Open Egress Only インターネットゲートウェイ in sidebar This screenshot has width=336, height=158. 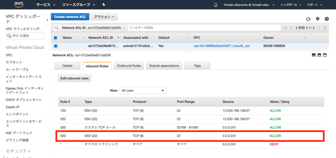[x=25, y=90]
